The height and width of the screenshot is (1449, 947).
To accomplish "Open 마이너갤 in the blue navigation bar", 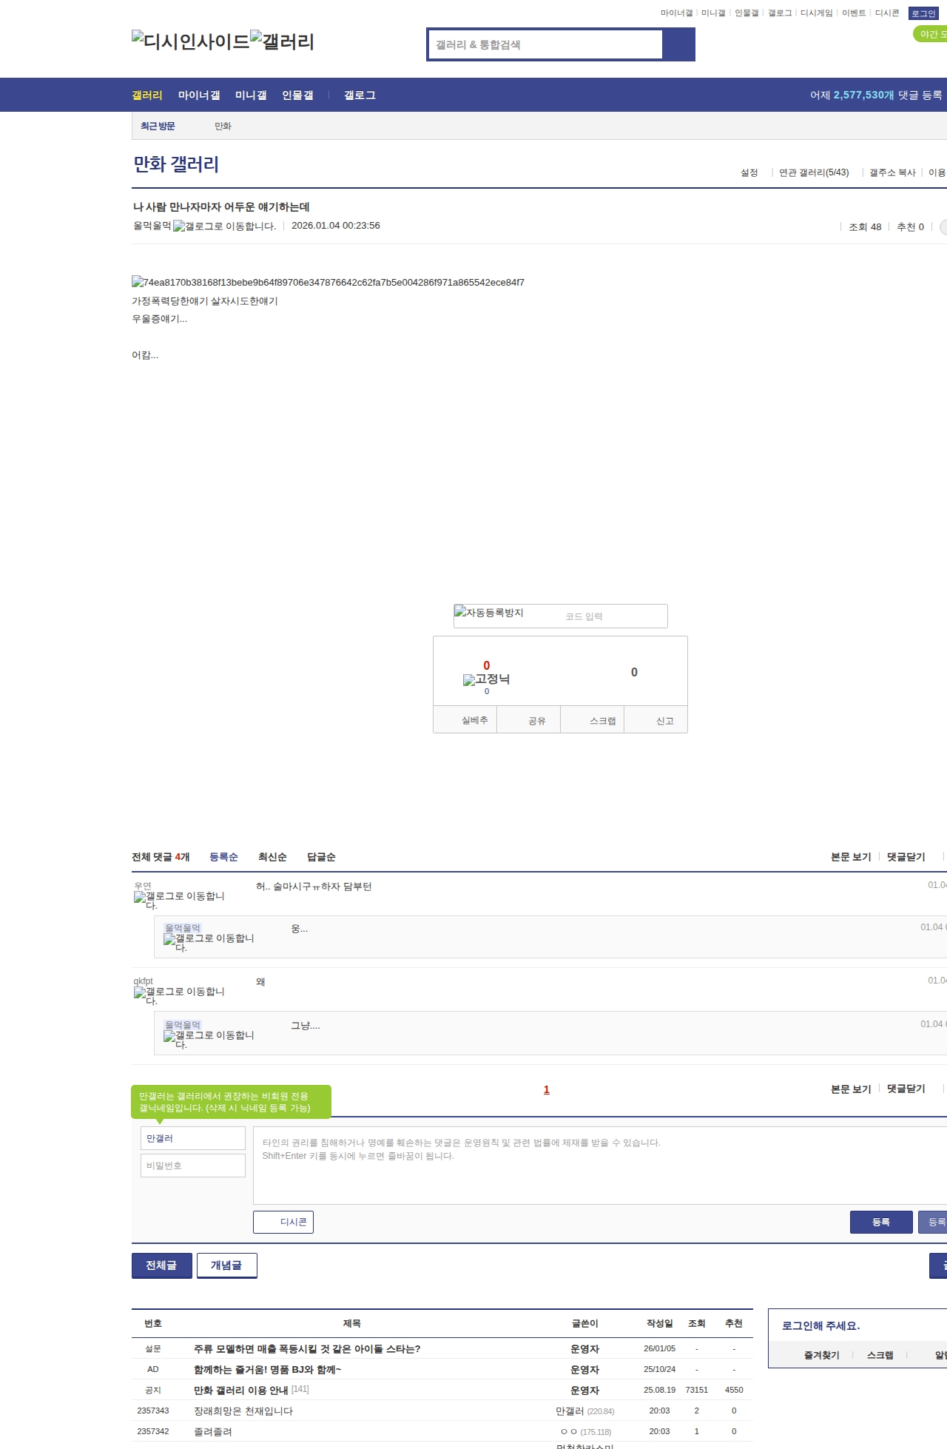I will click(199, 95).
